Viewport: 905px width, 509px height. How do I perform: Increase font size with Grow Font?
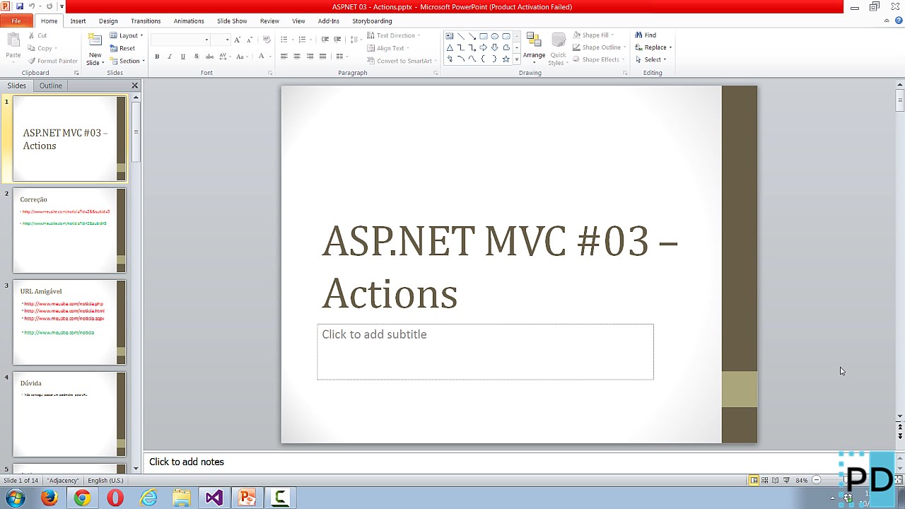pos(237,40)
